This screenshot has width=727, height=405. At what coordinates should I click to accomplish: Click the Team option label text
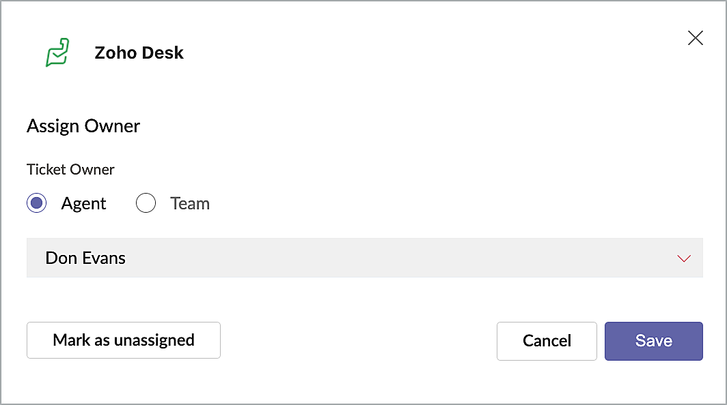click(189, 203)
